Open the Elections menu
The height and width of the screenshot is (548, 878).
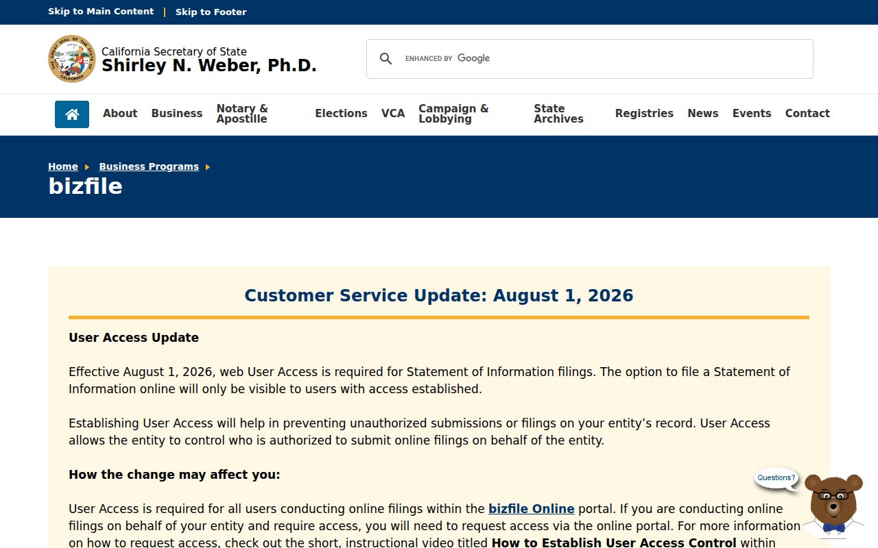341,114
